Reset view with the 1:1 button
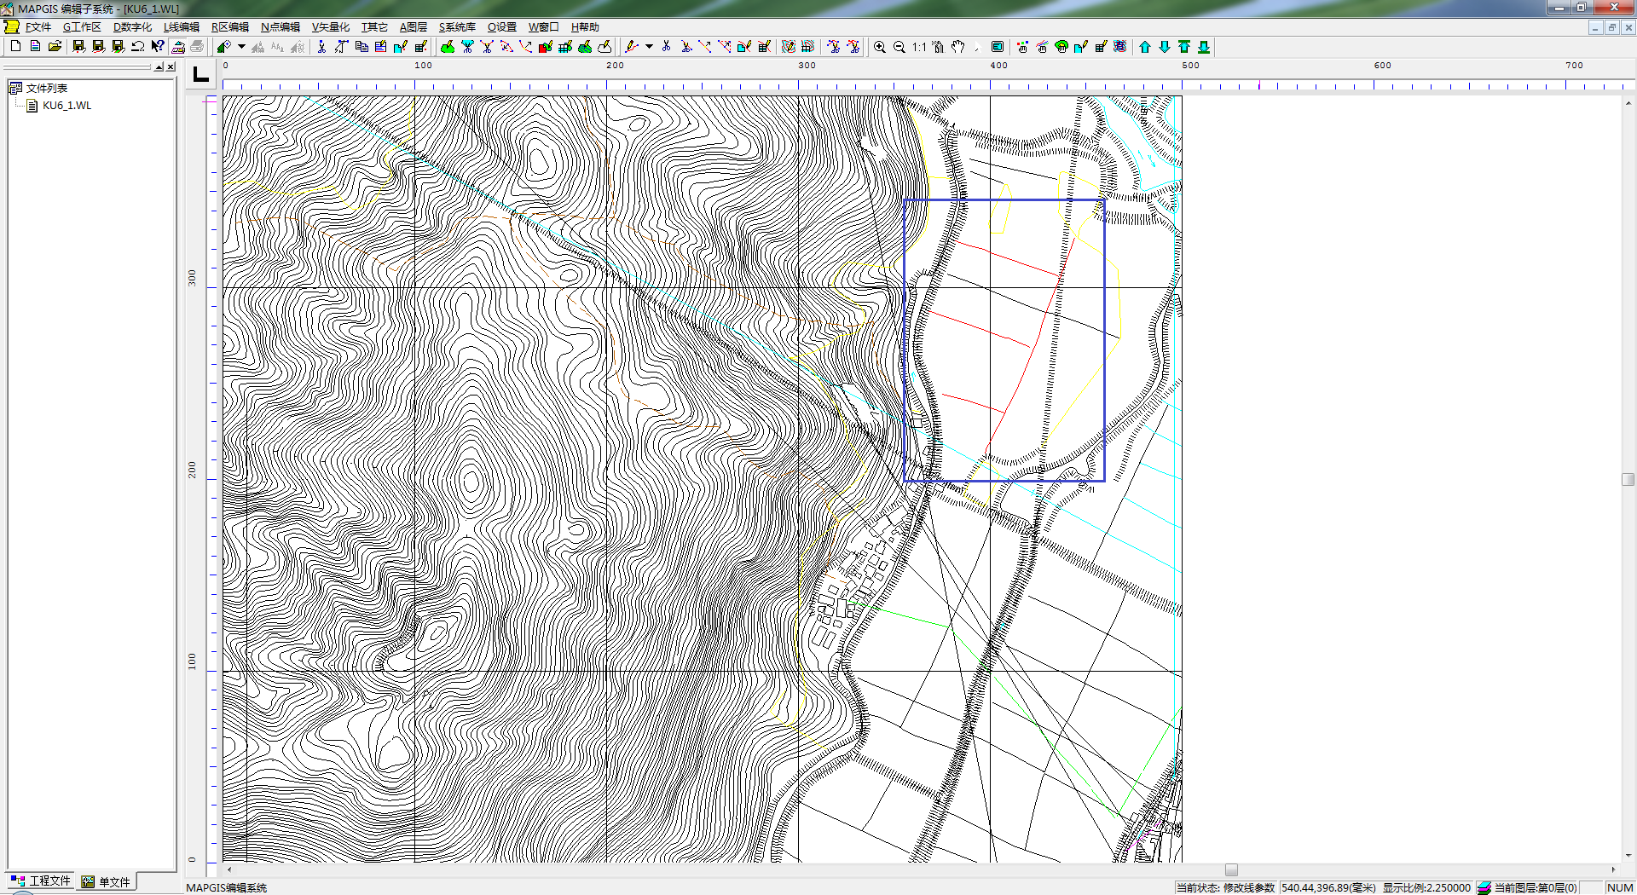 919,47
